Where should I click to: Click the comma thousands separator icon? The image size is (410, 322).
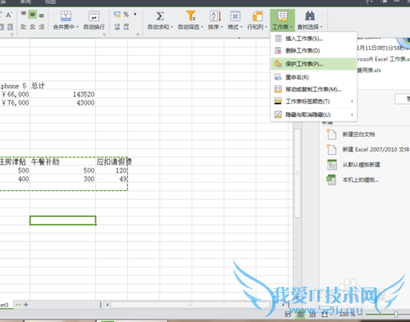pos(135,14)
